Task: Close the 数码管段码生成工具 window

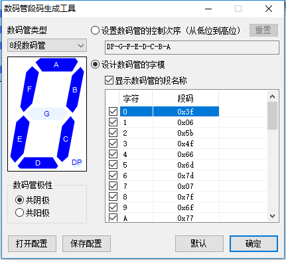Action: coord(269,9)
